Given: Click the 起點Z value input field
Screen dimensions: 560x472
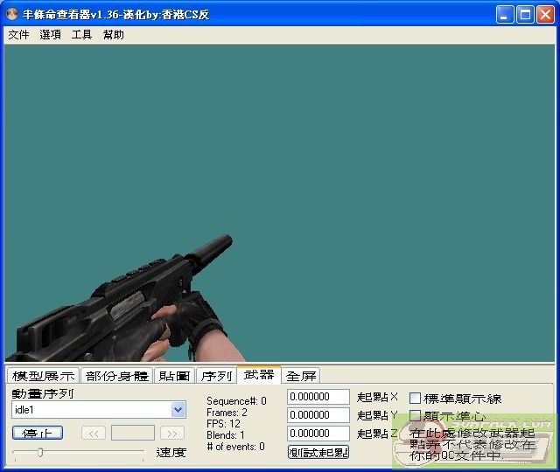Looking at the screenshot, I should tap(318, 434).
